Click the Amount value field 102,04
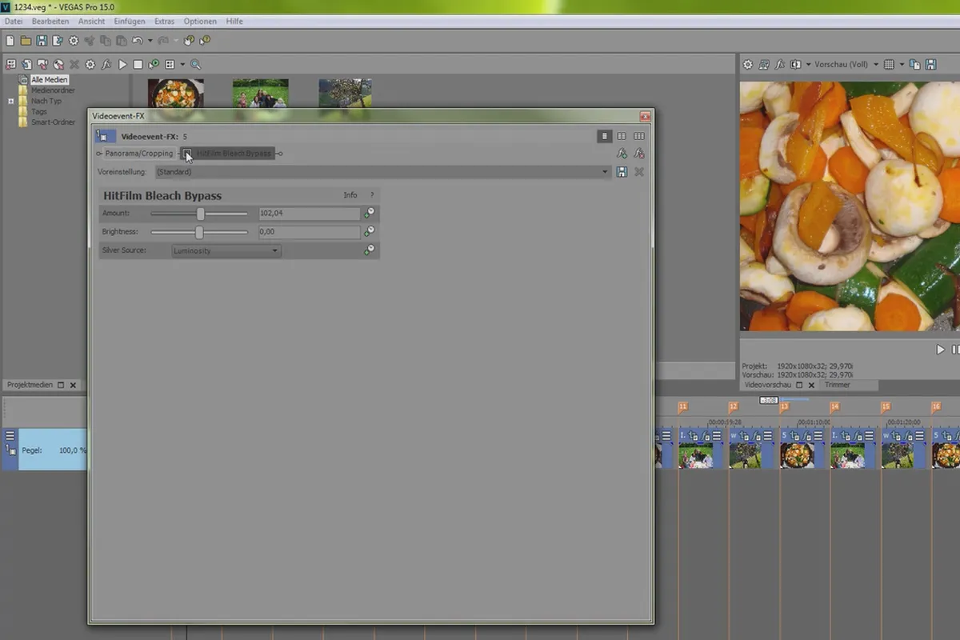The width and height of the screenshot is (960, 640). click(x=310, y=214)
